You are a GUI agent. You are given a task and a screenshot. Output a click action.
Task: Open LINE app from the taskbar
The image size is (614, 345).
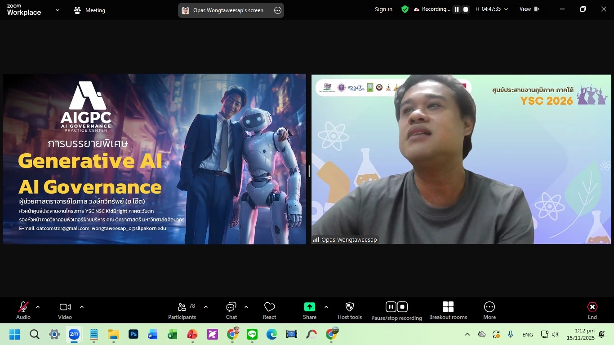[252, 334]
